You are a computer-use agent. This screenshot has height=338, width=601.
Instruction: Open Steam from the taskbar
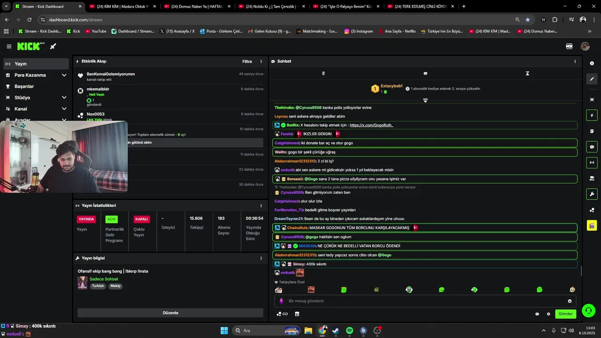point(336,330)
